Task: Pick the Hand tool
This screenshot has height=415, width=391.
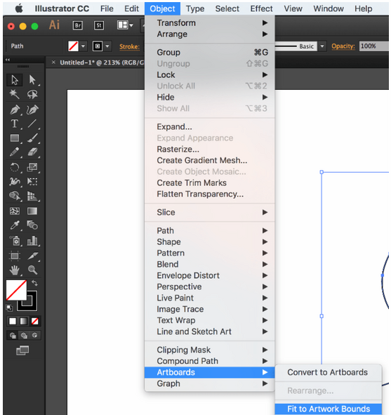Action: pos(15,270)
